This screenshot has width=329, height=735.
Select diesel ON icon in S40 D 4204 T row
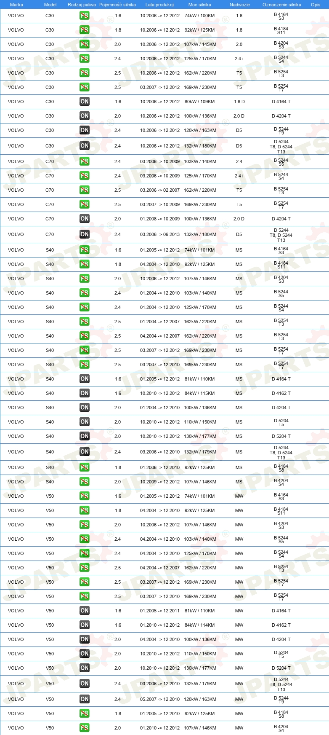[x=85, y=408]
